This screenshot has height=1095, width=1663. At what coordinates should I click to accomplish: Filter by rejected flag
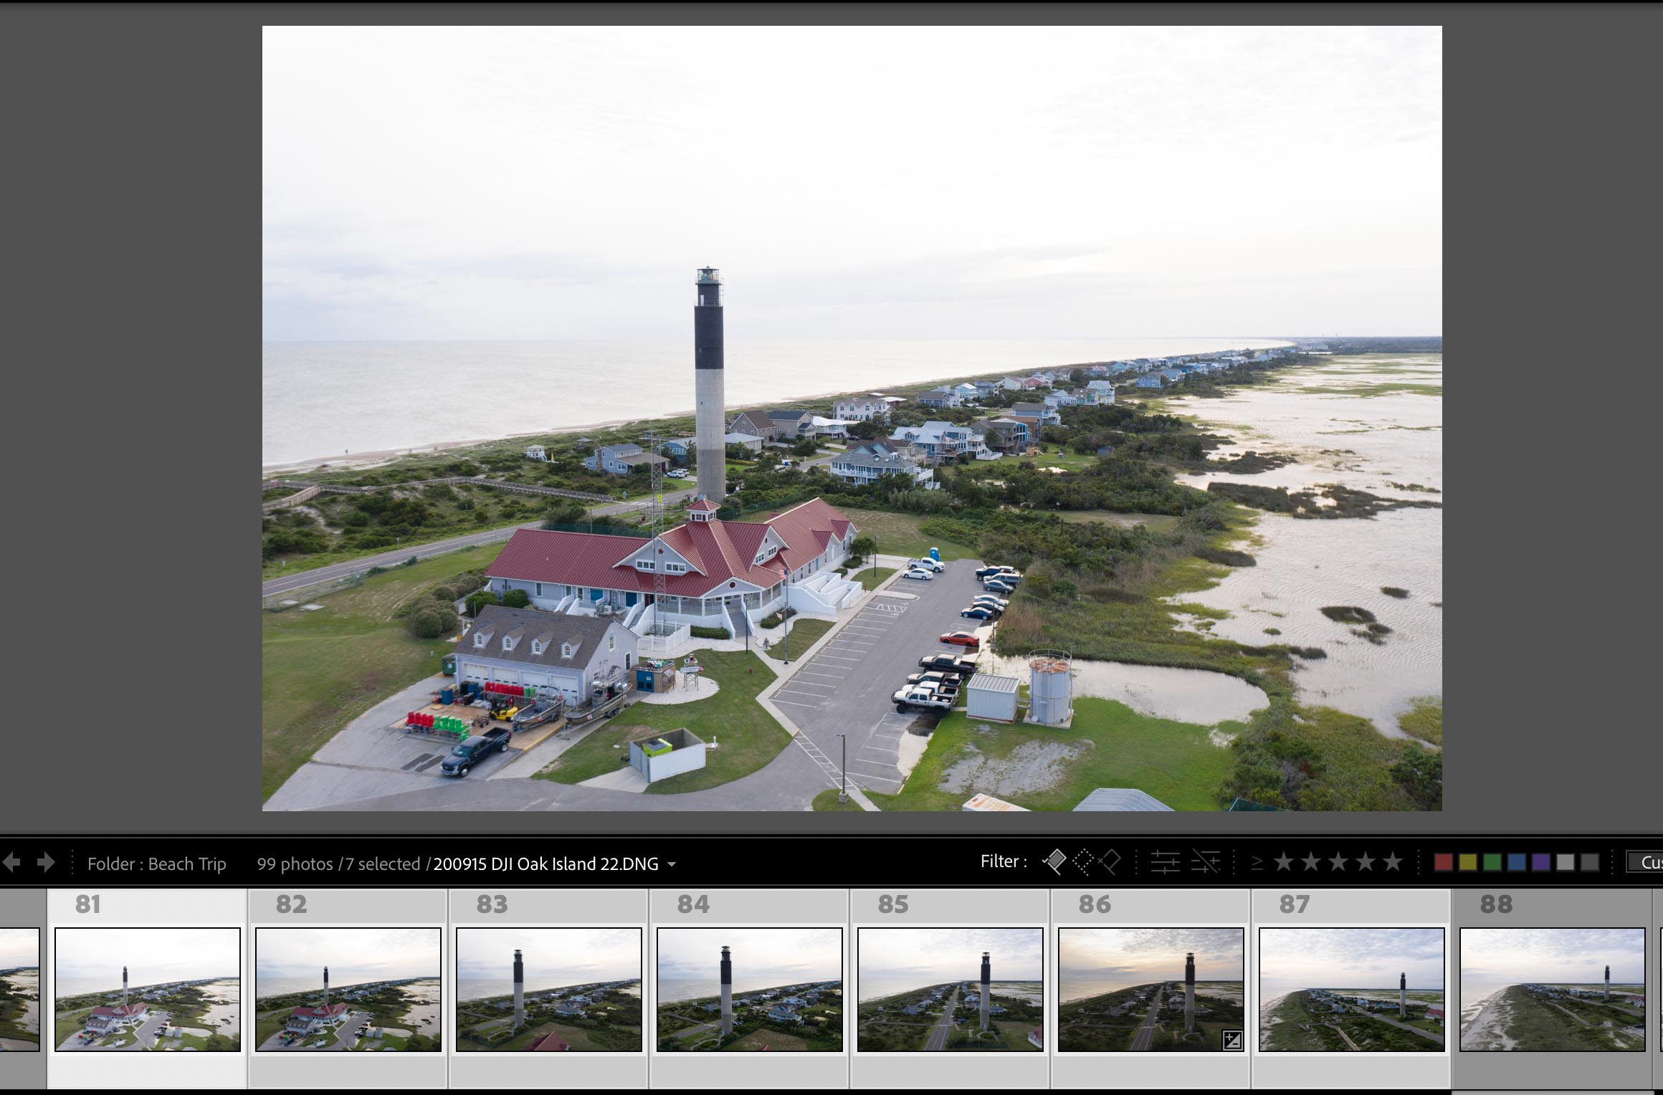point(1110,862)
